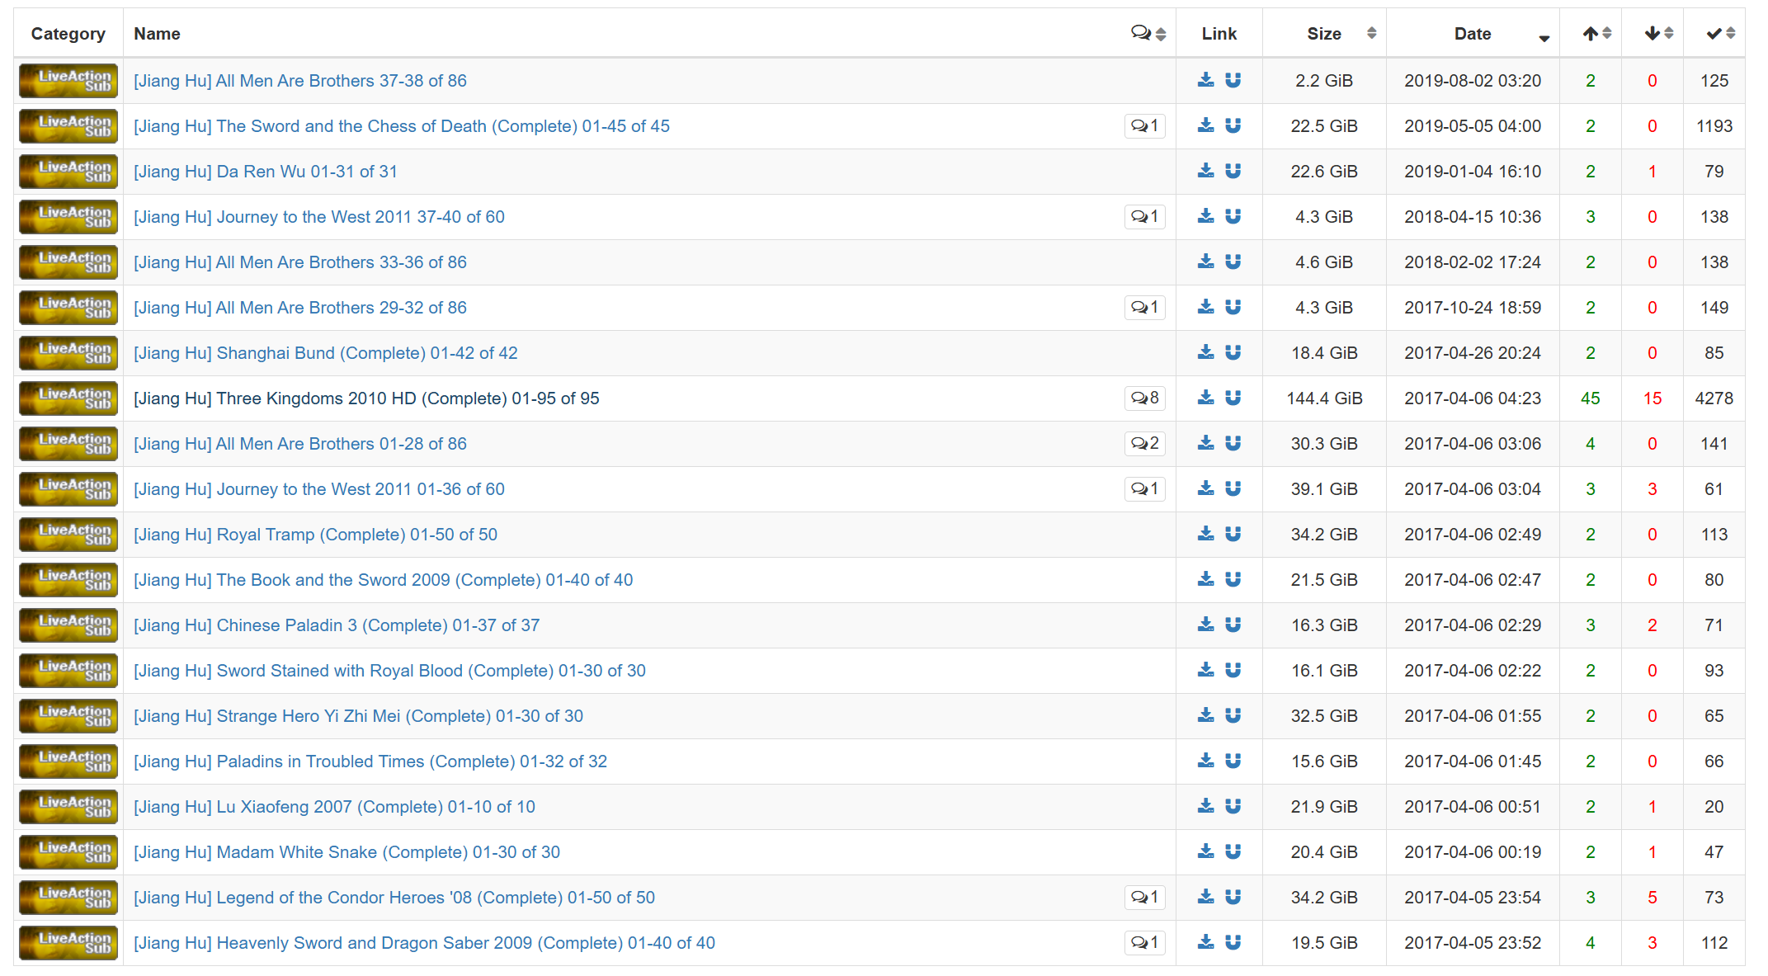Open Journey to the West 2011 37-40 link
This screenshot has height=976, width=1768.
coord(318,217)
